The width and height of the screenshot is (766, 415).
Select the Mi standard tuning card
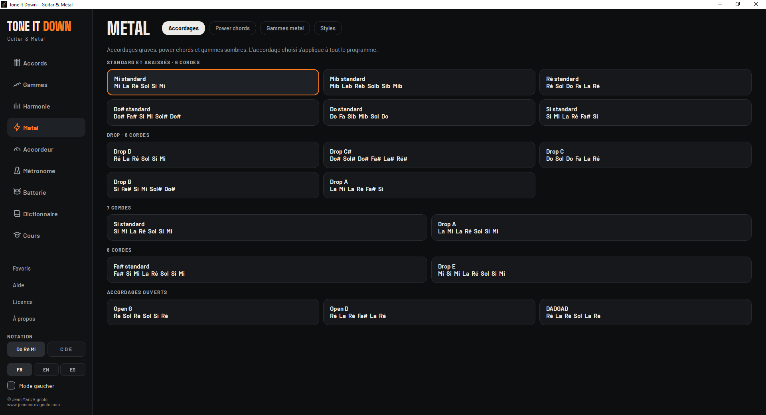[213, 82]
